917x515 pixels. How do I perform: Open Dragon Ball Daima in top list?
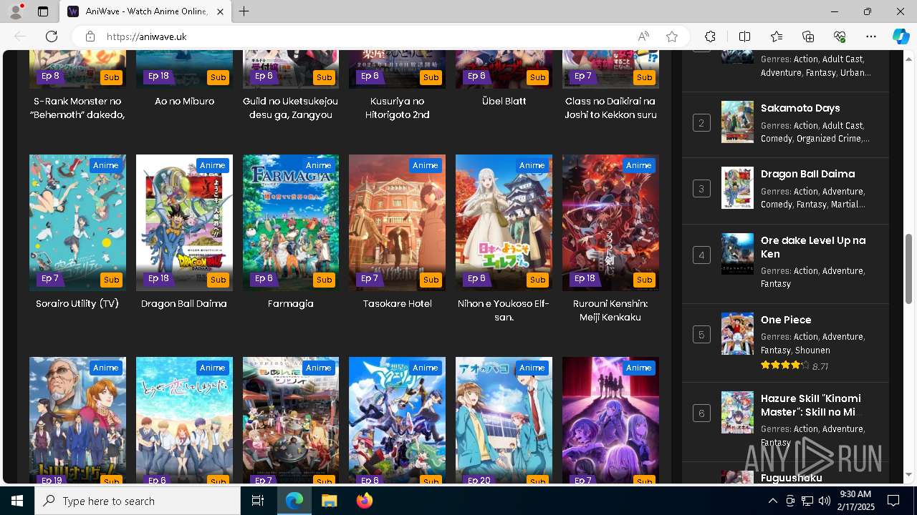(x=807, y=174)
